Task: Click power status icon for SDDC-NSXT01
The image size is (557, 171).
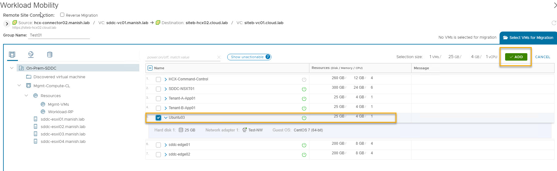Action: 304,89
